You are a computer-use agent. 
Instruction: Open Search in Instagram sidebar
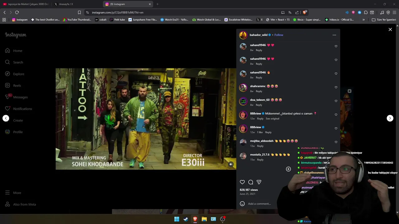click(x=14, y=62)
